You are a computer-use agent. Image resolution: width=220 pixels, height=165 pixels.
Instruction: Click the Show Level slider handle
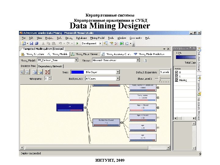coord(159,79)
